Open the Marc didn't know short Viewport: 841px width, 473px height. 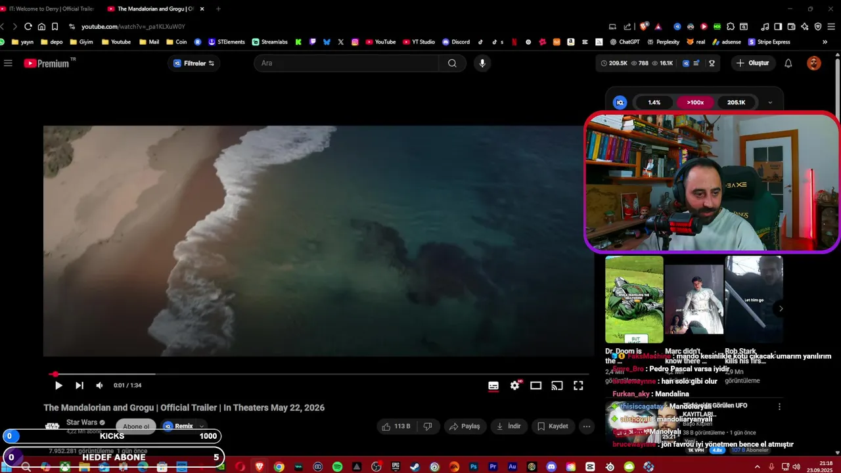pos(694,300)
